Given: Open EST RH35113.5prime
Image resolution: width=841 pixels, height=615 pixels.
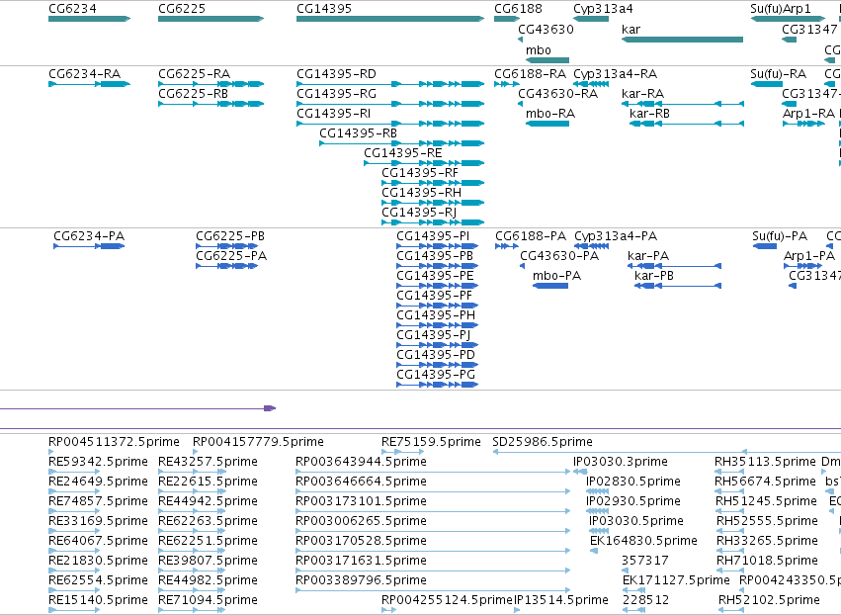Looking at the screenshot, I should (x=765, y=462).
